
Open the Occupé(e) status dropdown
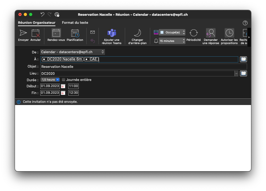(x=172, y=32)
